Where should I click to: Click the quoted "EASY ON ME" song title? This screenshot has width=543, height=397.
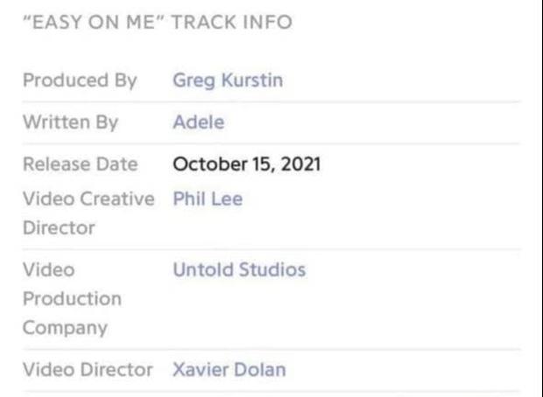(95, 22)
